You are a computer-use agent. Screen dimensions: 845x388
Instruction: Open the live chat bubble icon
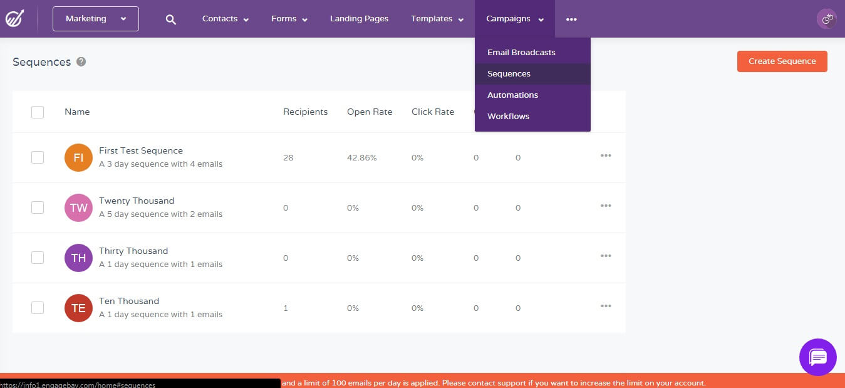coord(817,357)
